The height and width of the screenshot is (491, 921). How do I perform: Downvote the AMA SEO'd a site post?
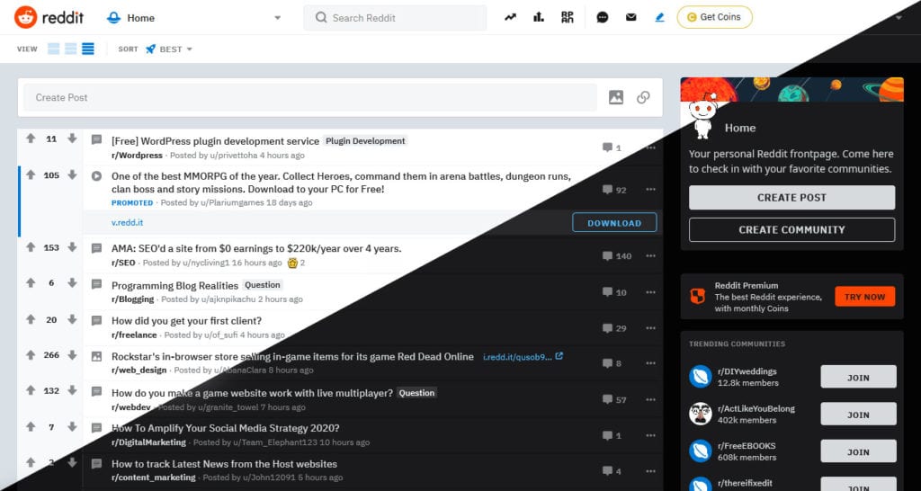(72, 247)
